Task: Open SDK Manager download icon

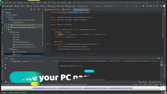Action: [x=157, y=6]
